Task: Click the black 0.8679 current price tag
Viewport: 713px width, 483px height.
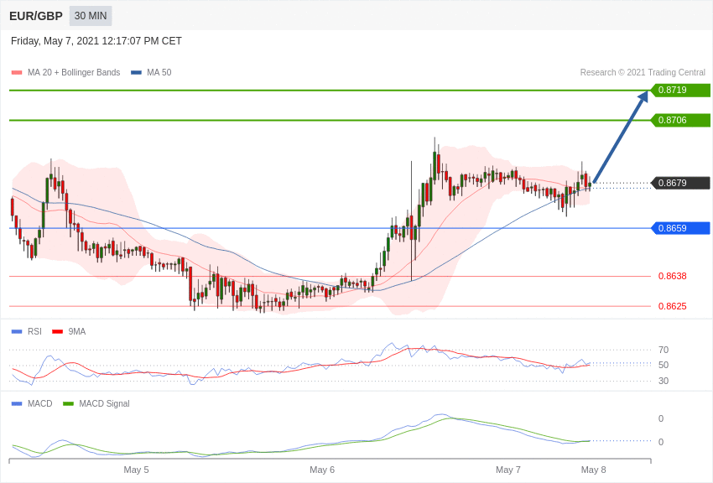Action: pyautogui.click(x=681, y=183)
